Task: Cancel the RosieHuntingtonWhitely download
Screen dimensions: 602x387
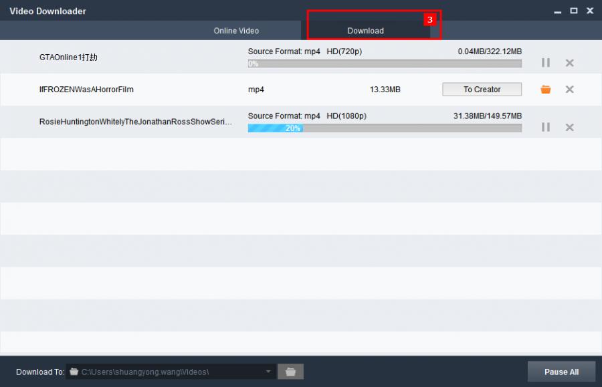Action: coord(569,127)
